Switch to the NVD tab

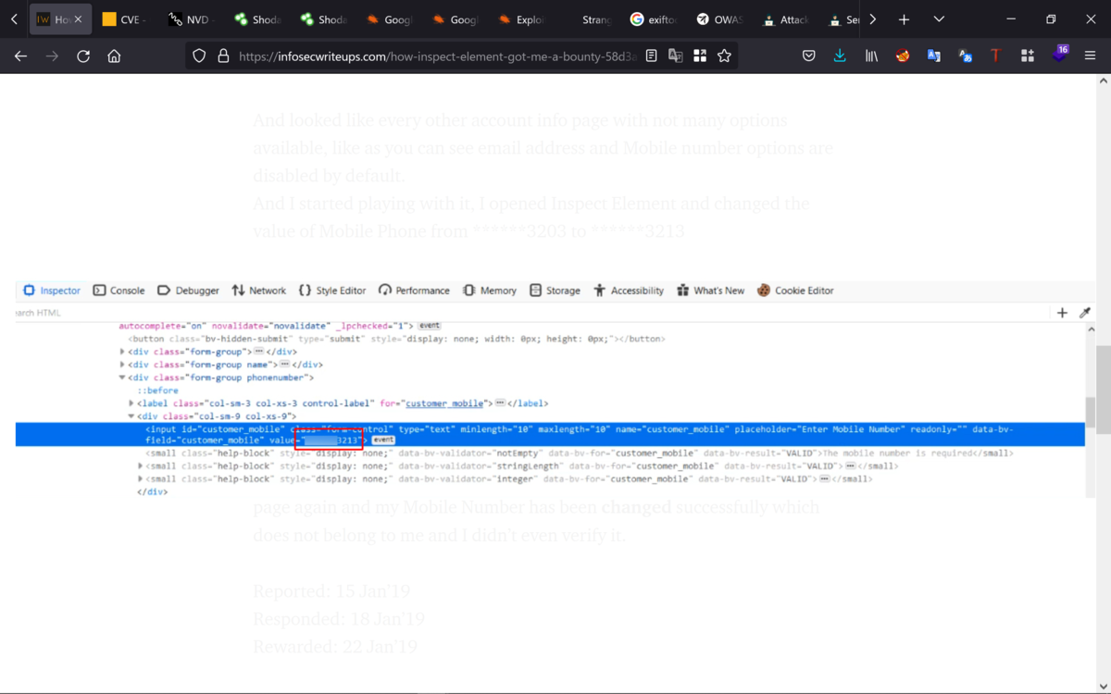coord(191,19)
